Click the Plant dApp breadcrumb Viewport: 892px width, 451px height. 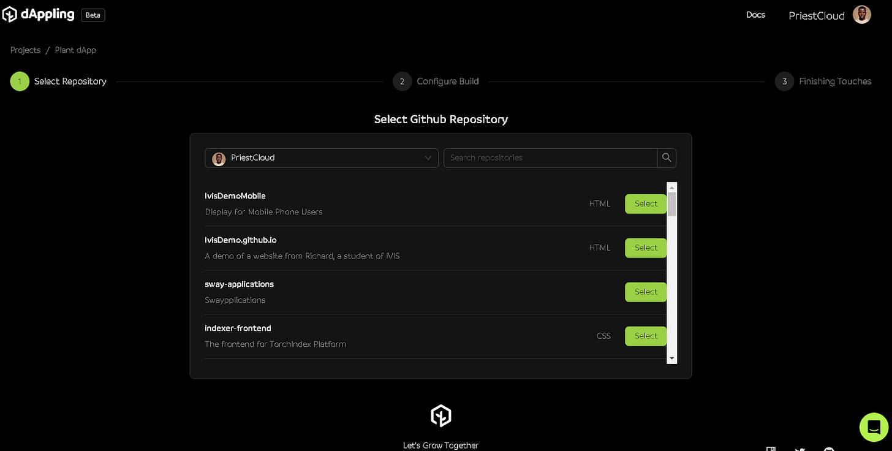tap(75, 50)
